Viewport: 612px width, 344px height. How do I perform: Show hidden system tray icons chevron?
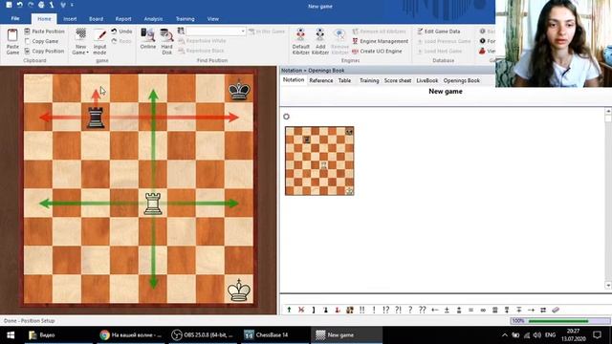tap(505, 335)
